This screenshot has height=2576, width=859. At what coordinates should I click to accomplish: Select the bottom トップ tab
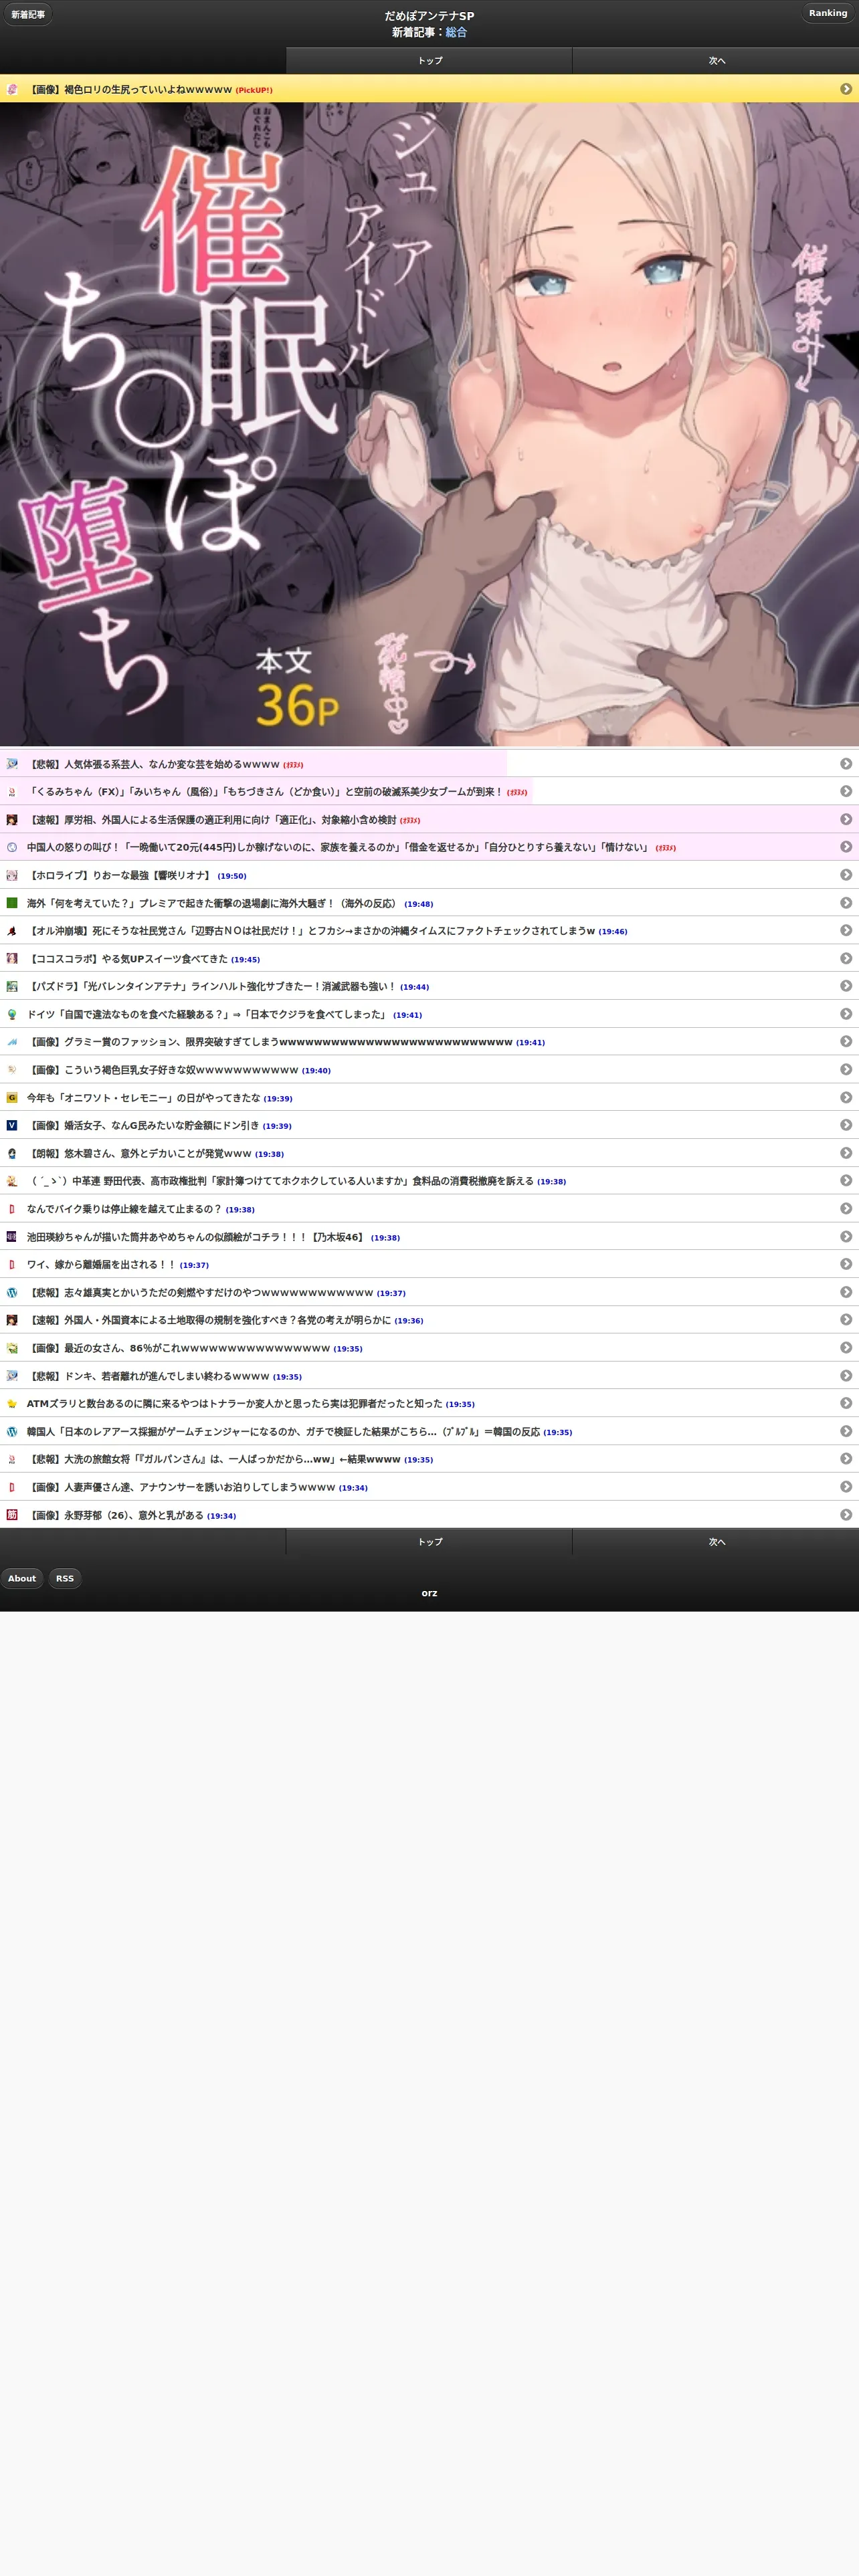coord(430,1542)
